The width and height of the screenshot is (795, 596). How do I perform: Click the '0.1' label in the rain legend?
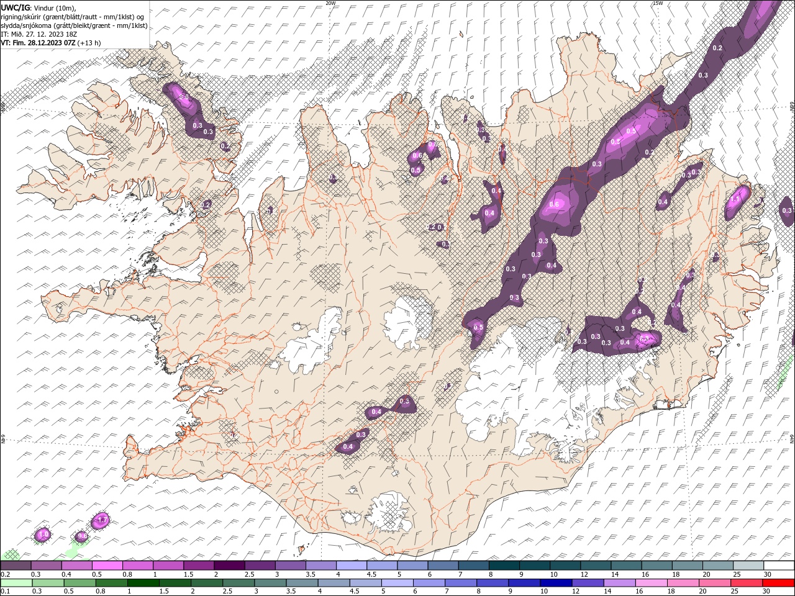coord(5,592)
